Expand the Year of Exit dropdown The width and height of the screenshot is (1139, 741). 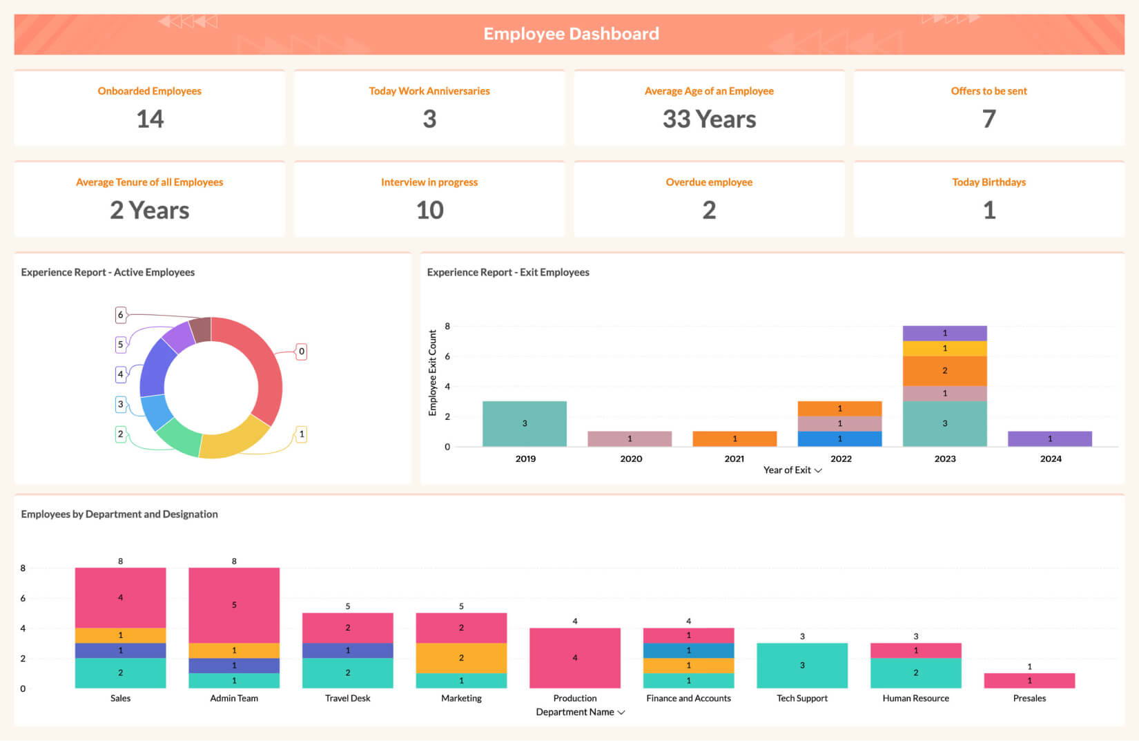792,470
